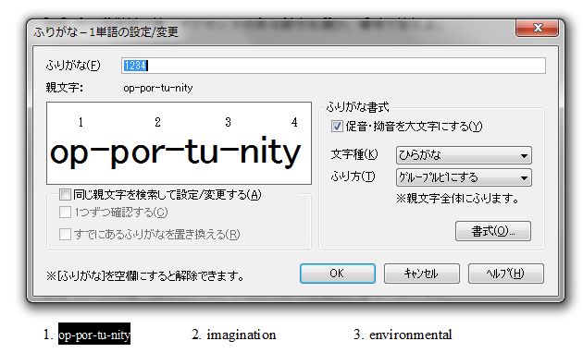
Task: Close the ふりがな dialog with X
Action: [537, 28]
